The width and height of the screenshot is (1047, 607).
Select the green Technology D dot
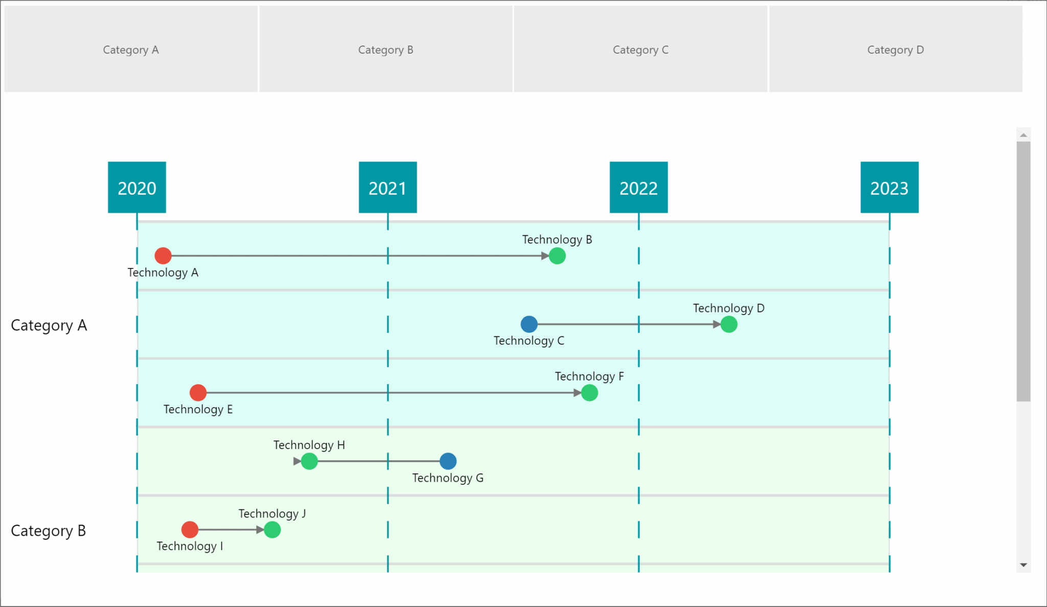tap(729, 324)
